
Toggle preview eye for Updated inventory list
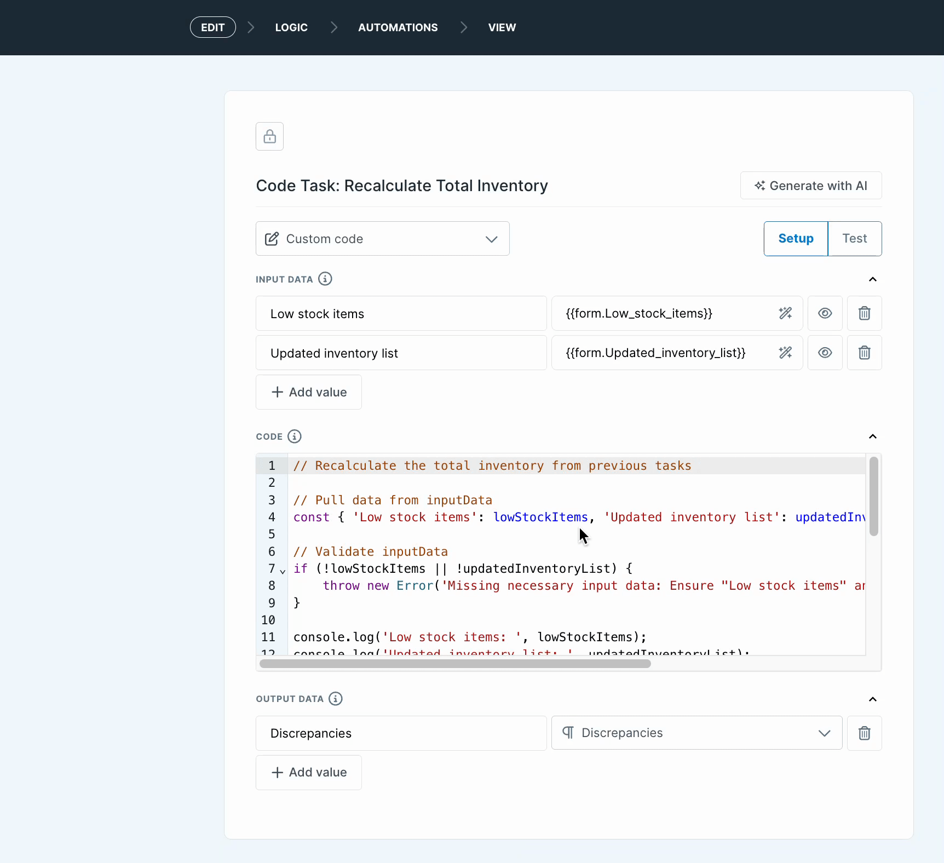pos(825,353)
